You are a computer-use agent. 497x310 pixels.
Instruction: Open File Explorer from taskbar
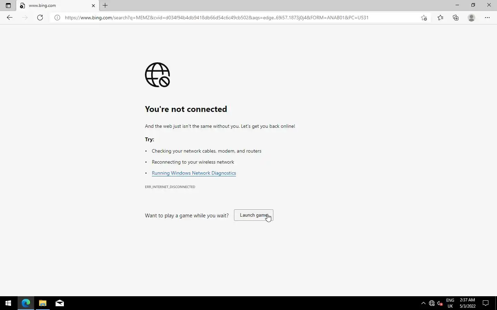tap(43, 303)
